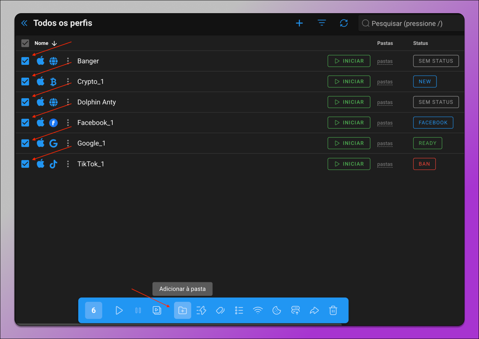Collapse sidebar with double-chevron back icon
This screenshot has height=339, width=479.
click(x=24, y=23)
